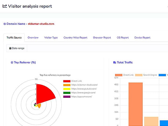The height and width of the screenshot is (126, 168).
Task: Select the Traffic Source tab
Action: [x=14, y=38]
